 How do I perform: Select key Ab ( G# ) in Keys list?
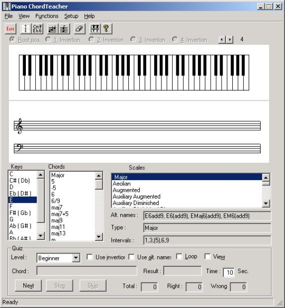[x=22, y=226]
